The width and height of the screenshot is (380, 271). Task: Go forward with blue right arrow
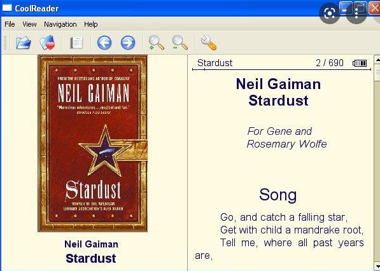128,43
